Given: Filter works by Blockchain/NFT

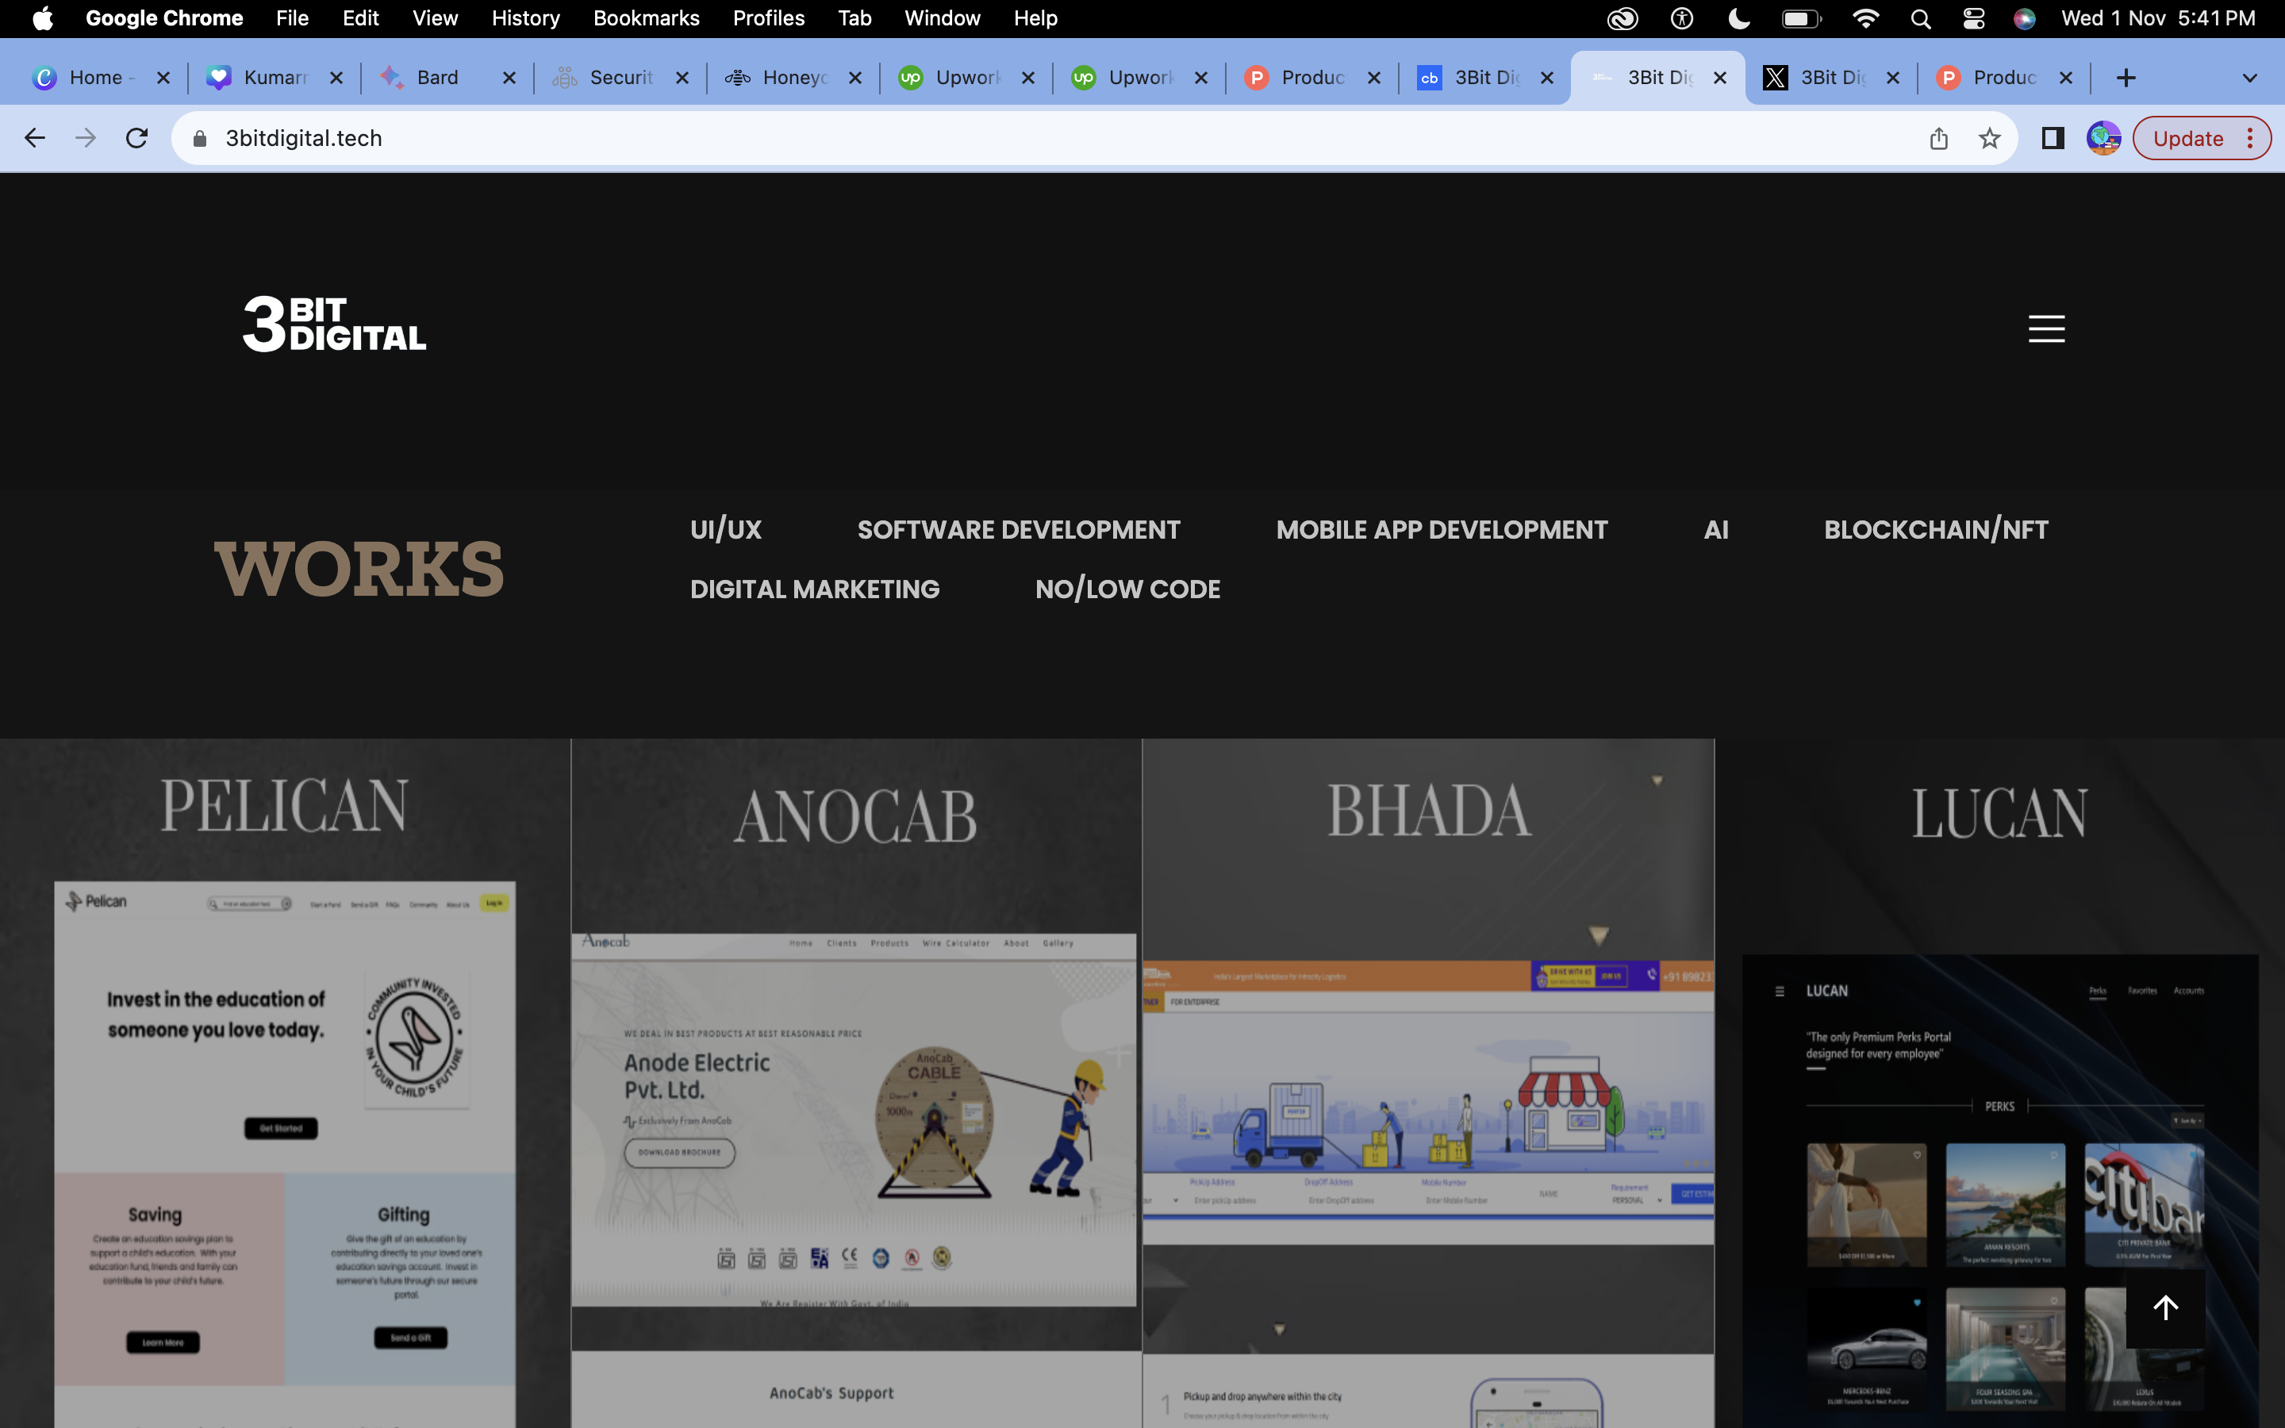Looking at the screenshot, I should coord(1936,530).
